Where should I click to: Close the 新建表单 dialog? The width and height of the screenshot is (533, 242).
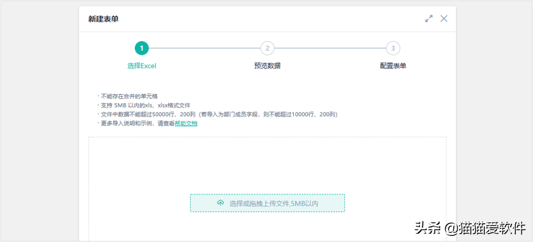click(x=444, y=19)
